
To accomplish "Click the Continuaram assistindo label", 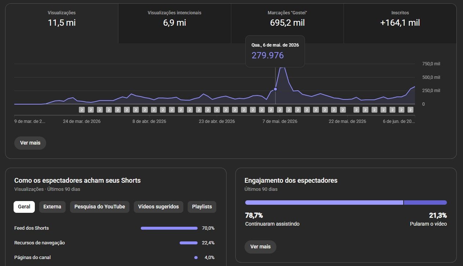I will pos(272,224).
